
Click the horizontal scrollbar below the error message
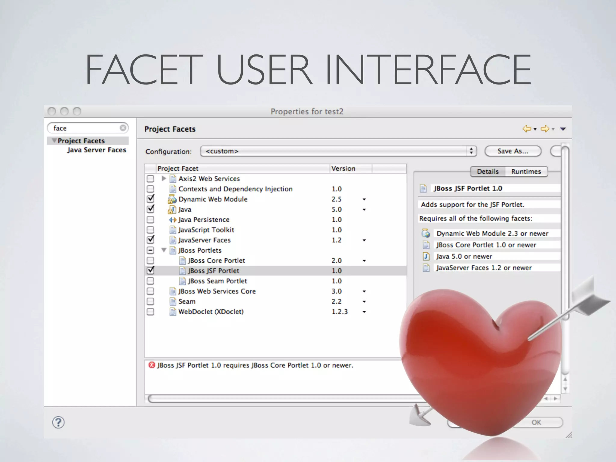point(271,399)
